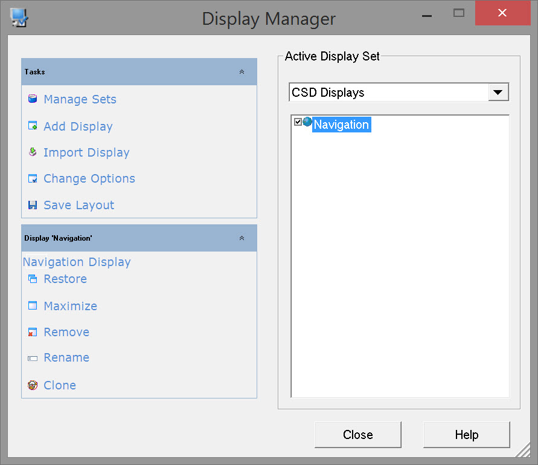Viewport: 538px width, 465px height.
Task: Click the Maximize link for Navigation display
Action: click(70, 306)
